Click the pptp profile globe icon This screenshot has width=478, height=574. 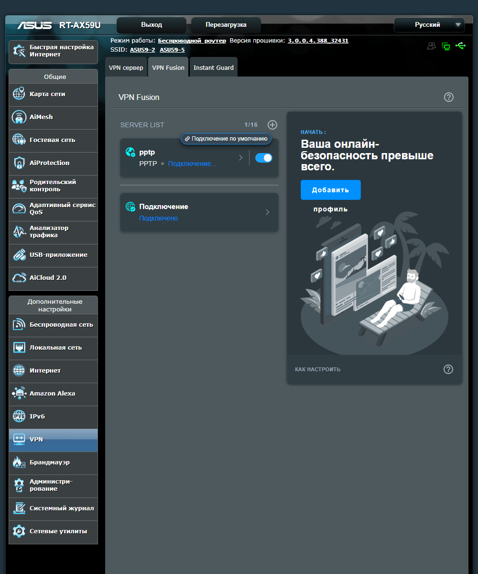[130, 152]
